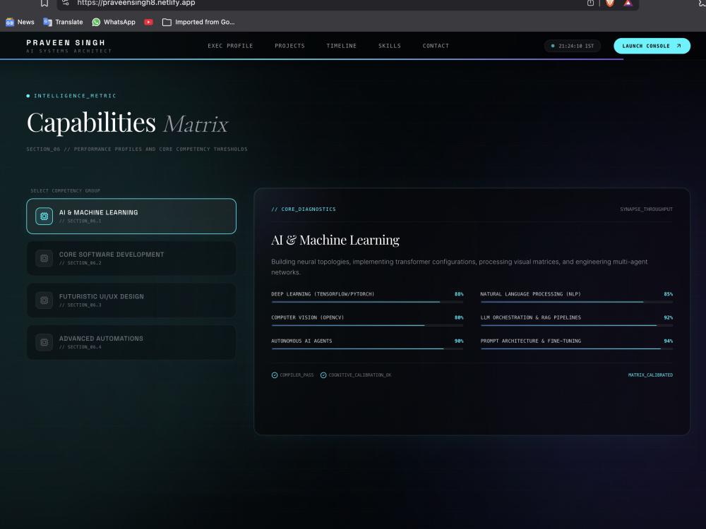Open site settings icon beside the URL
Screen dimensions: 706x529
pos(66,3)
